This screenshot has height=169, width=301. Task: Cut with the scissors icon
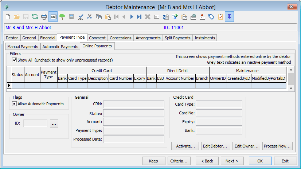click(90, 17)
